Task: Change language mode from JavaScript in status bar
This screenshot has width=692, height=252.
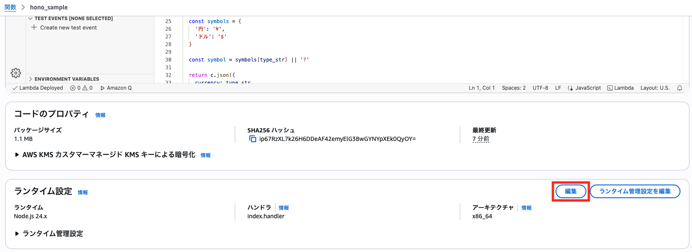Action: 584,88
